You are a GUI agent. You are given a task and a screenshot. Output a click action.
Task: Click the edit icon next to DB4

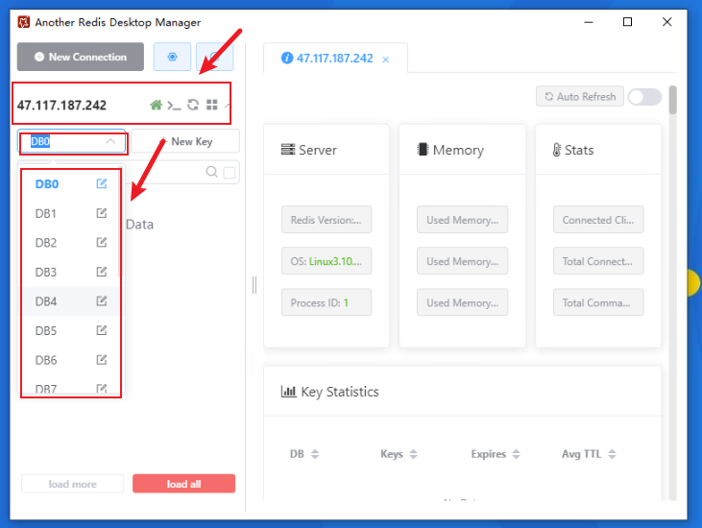pos(102,300)
